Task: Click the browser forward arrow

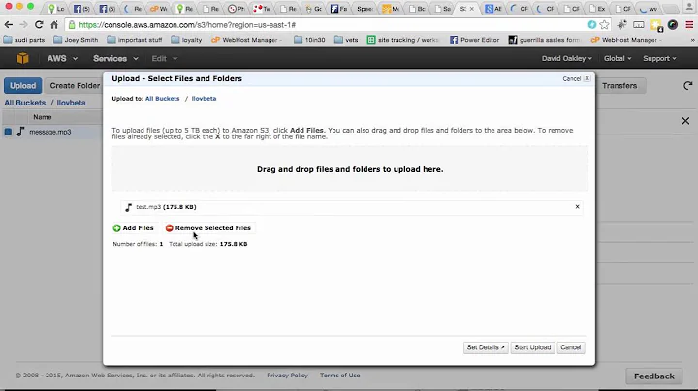Action: point(23,25)
